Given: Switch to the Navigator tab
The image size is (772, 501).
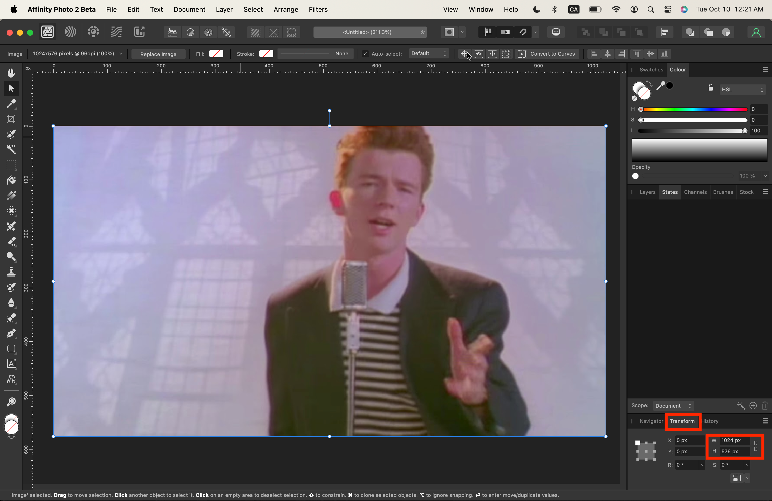Looking at the screenshot, I should tap(651, 421).
